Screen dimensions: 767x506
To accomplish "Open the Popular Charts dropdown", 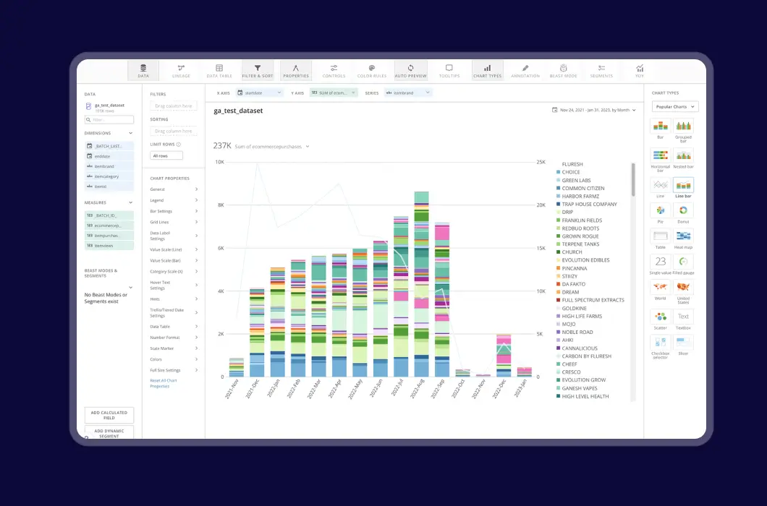I will [674, 106].
